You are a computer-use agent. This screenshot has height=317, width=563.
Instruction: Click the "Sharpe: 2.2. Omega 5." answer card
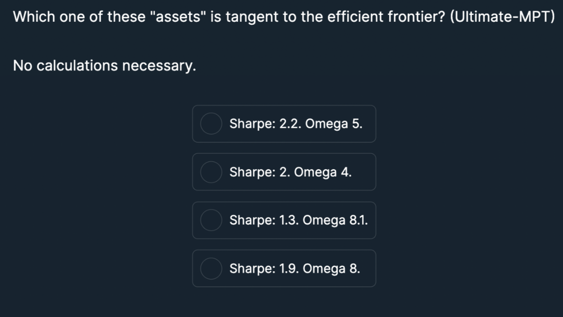tap(284, 124)
